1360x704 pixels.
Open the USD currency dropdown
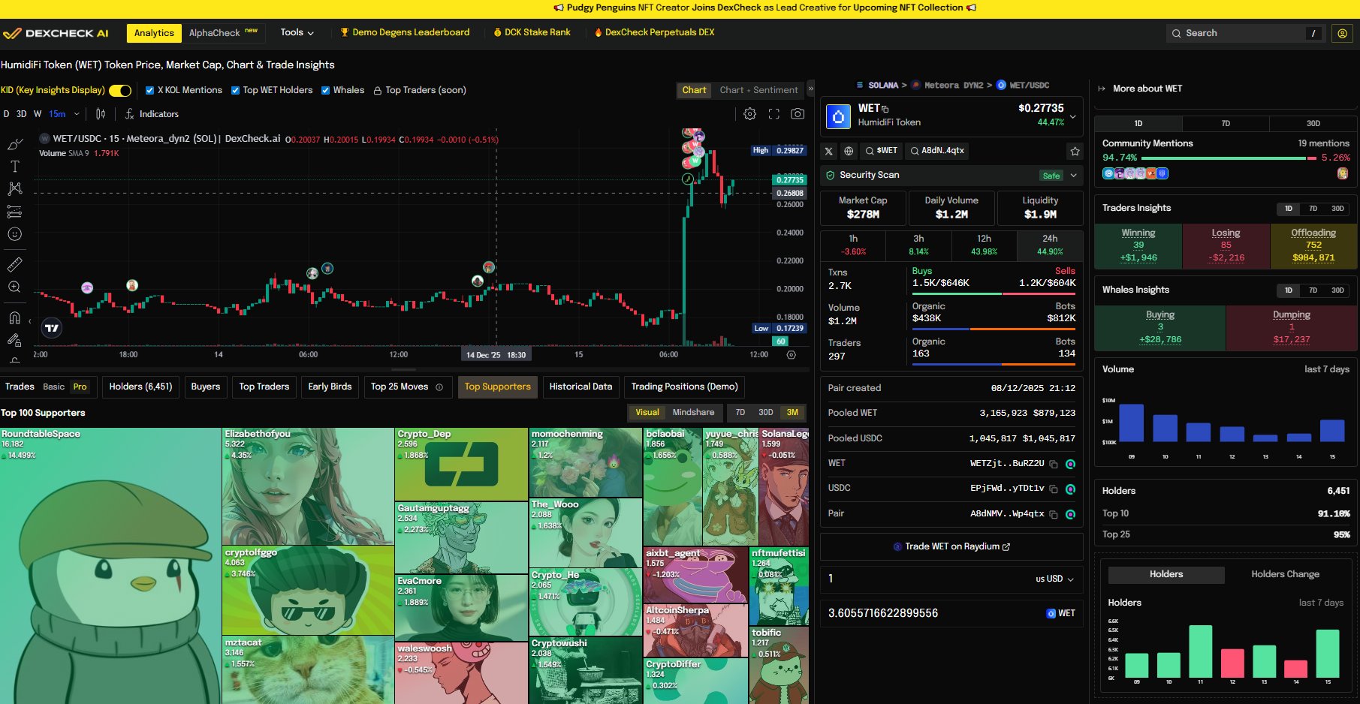point(1054,579)
